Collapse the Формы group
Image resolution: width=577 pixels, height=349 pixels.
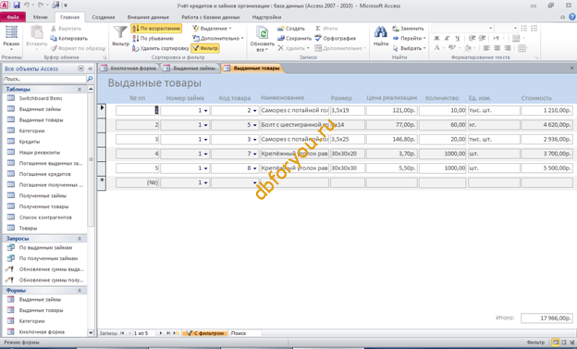click(80, 291)
